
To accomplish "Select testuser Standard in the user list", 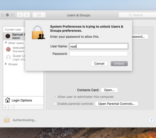I will pyautogui.click(x=14, y=49).
